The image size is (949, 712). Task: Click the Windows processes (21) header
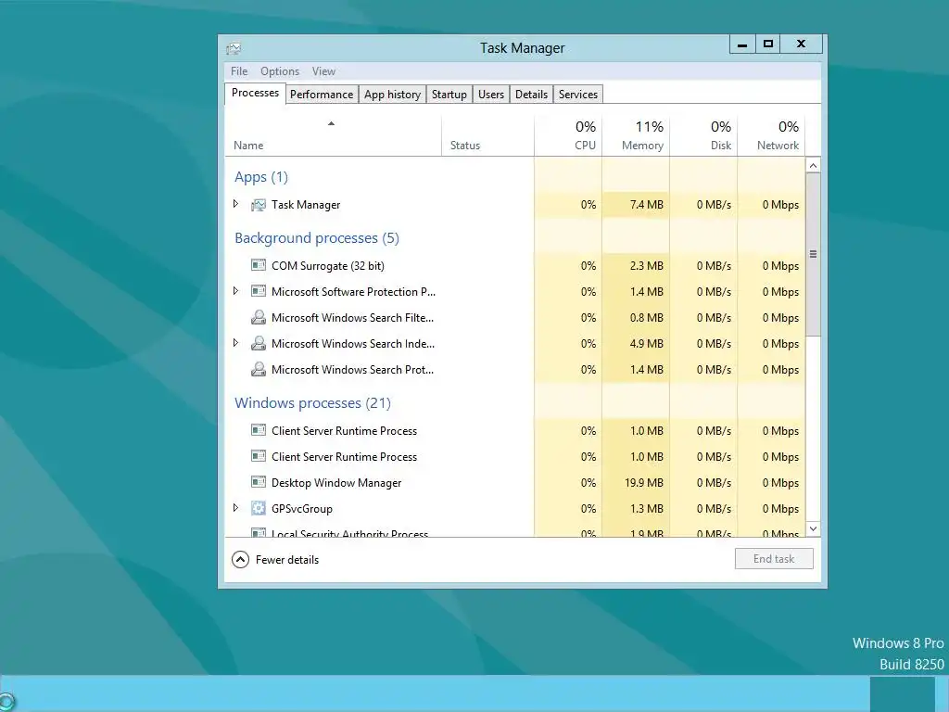(313, 402)
